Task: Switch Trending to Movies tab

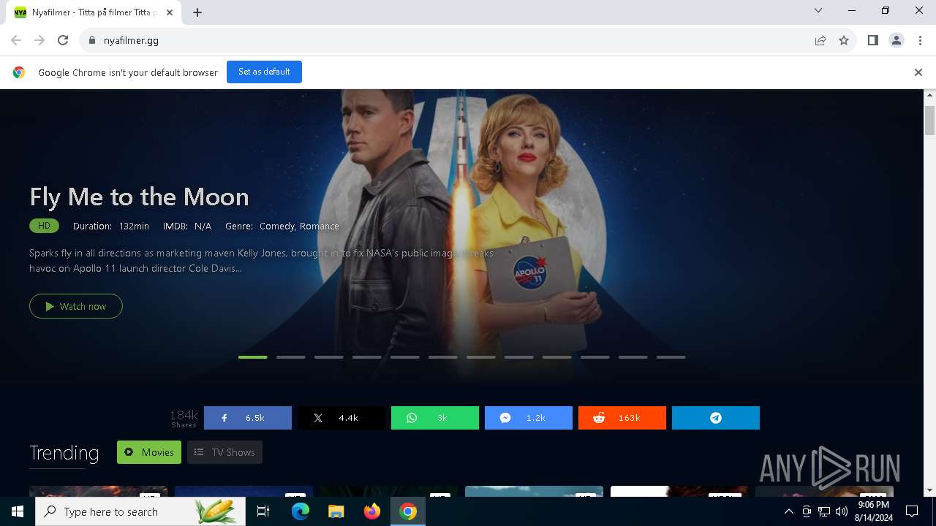Action: point(148,452)
